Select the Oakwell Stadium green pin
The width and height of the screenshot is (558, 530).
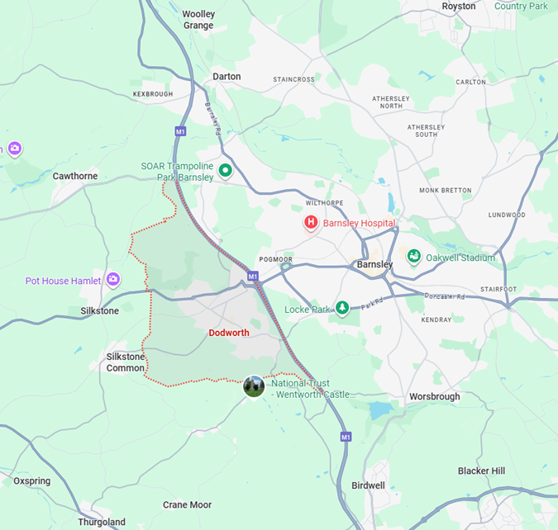[x=414, y=256]
